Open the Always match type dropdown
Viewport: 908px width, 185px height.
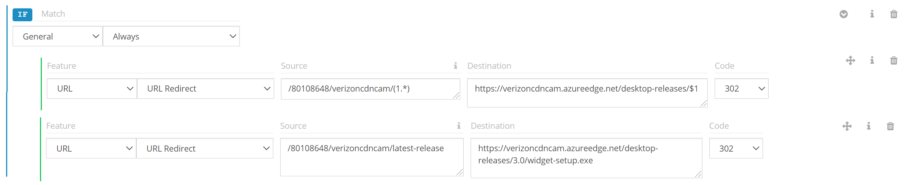(x=171, y=36)
